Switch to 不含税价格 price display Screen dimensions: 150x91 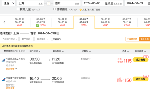[132, 39]
